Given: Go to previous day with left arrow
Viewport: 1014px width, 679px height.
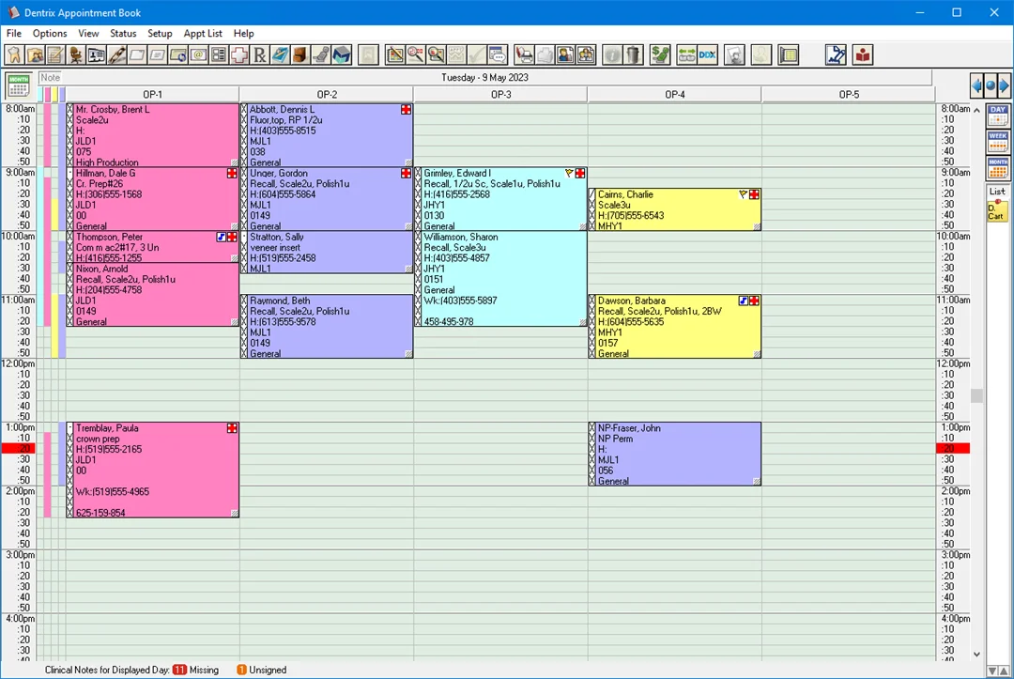Looking at the screenshot, I should [x=977, y=86].
